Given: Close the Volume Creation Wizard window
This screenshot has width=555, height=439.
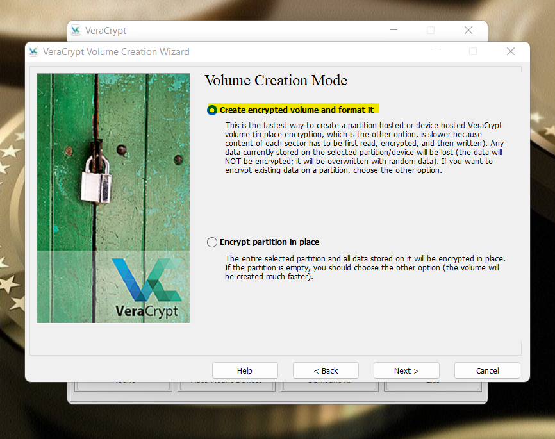Looking at the screenshot, I should (x=510, y=51).
